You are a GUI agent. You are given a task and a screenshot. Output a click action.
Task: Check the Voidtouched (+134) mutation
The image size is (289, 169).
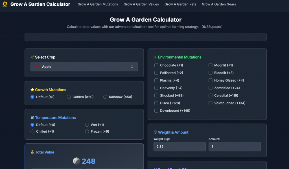[211, 103]
